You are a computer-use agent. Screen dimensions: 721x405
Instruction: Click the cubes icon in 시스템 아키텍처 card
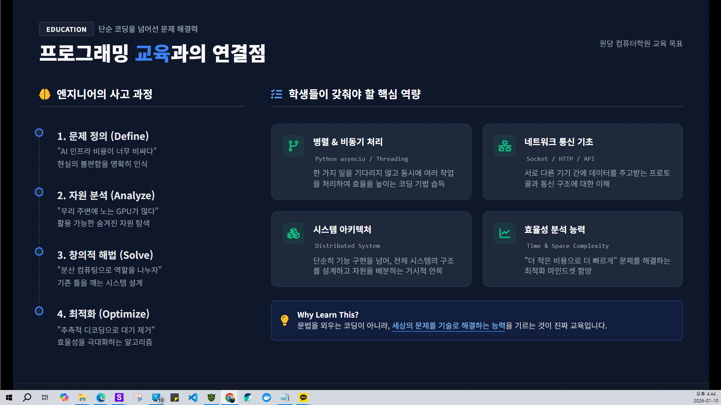293,233
